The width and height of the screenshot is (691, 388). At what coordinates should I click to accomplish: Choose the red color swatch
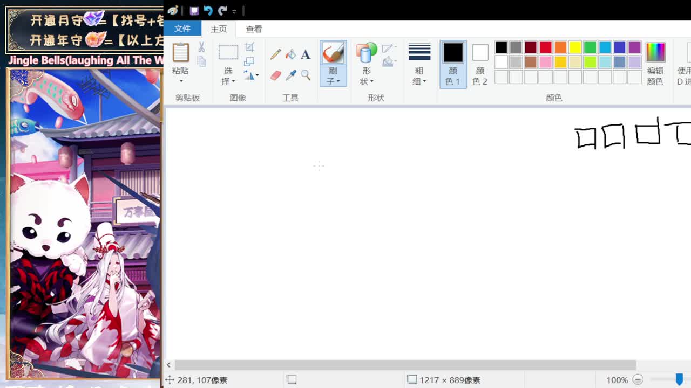[545, 47]
